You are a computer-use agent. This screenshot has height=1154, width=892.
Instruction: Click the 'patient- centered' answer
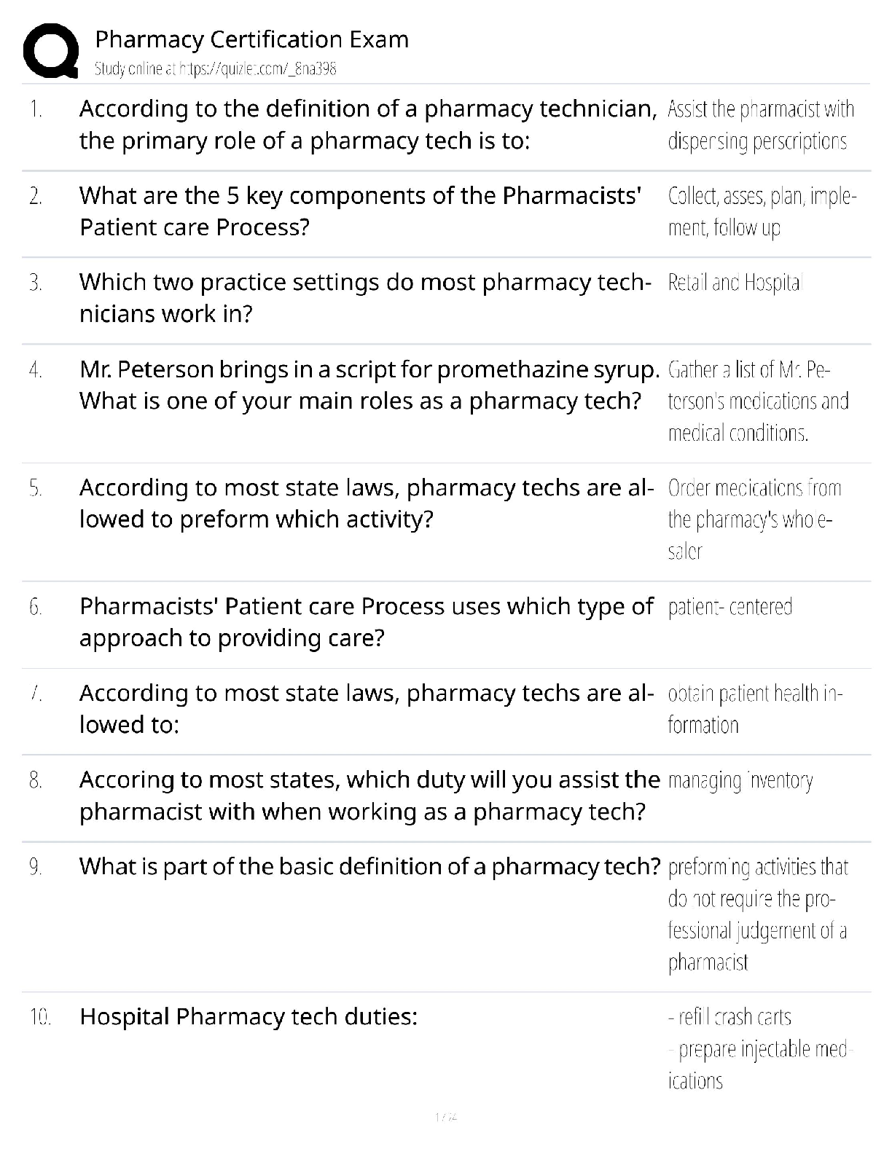point(729,607)
